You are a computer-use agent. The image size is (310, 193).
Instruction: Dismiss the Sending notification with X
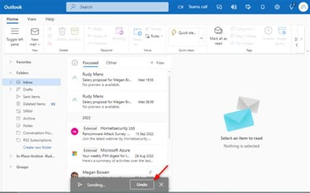[161, 185]
